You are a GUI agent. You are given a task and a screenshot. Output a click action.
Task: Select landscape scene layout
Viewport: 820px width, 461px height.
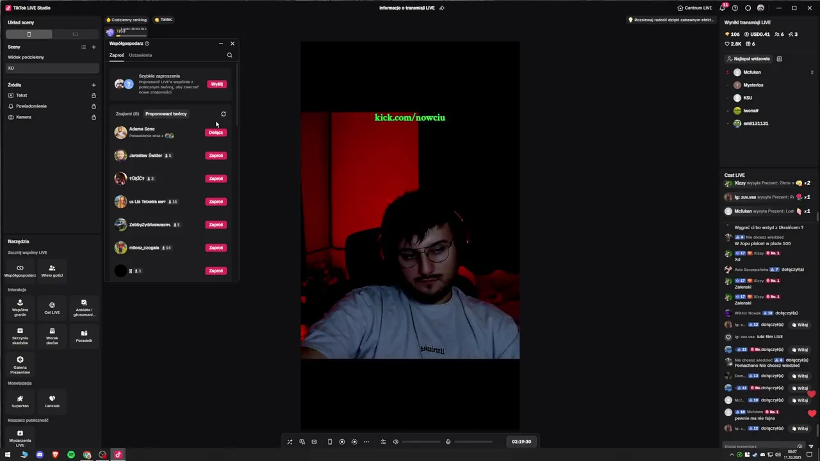tap(75, 34)
